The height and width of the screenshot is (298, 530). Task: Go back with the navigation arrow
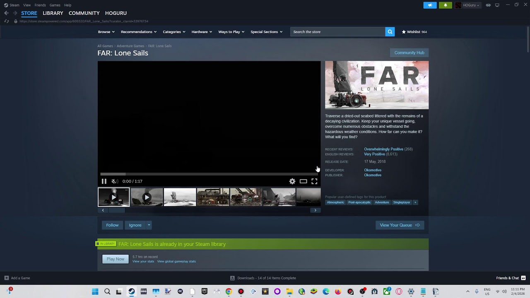point(6,13)
